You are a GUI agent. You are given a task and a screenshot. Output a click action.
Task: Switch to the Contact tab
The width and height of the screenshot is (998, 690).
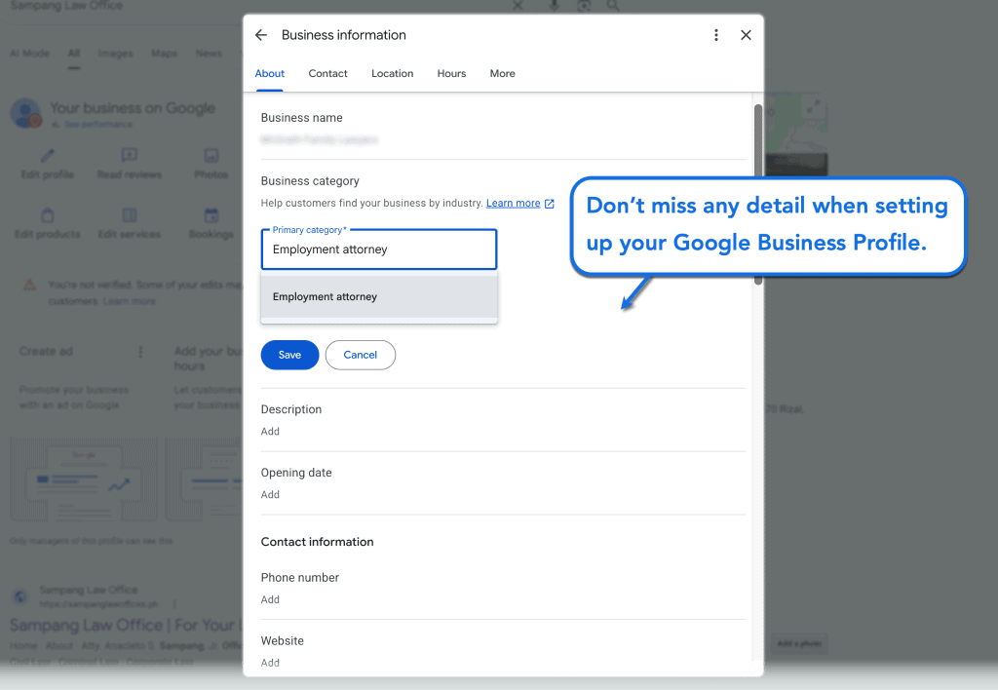click(327, 74)
